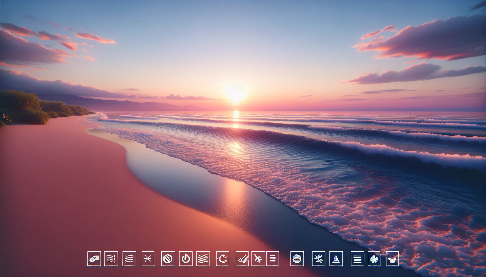
Task: Select the list icon beside the sailboat
Action: click(357, 259)
